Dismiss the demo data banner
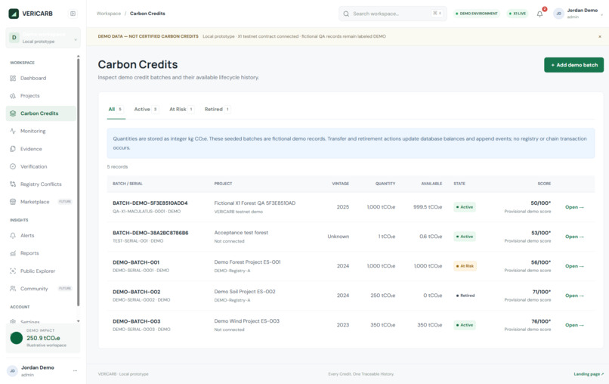The width and height of the screenshot is (609, 384). coord(600,36)
